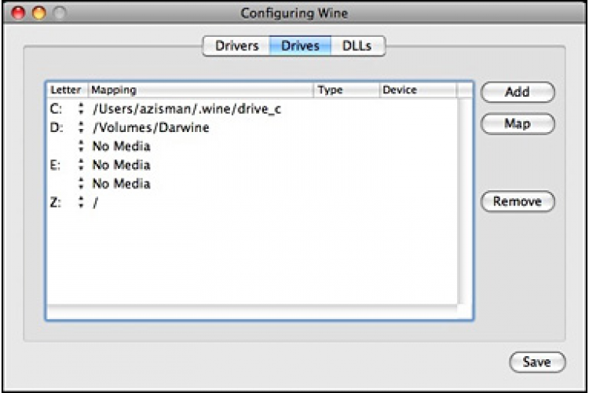The width and height of the screenshot is (589, 393).
Task: Open the letter stepper for the C: drive
Action: coord(81,108)
